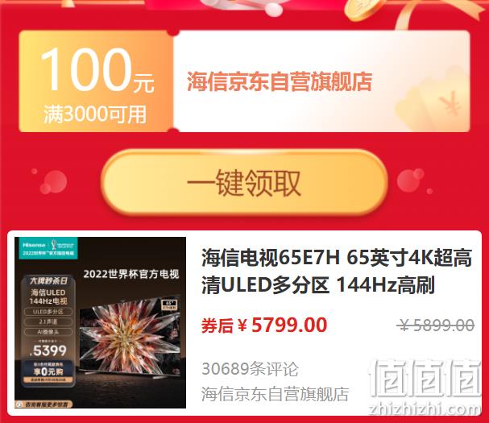Click the 券后 ¥5799.00 price
Viewport: 489px width, 423px height.
tap(264, 325)
